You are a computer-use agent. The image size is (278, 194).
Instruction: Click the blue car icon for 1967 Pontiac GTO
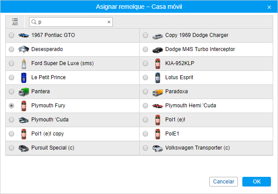23,35
